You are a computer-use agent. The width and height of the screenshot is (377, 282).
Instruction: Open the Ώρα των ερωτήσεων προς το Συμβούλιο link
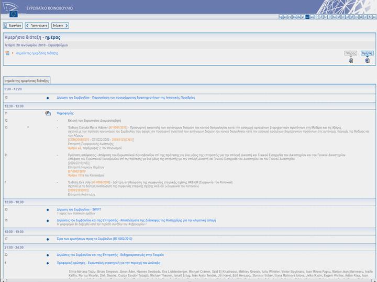pos(94,238)
